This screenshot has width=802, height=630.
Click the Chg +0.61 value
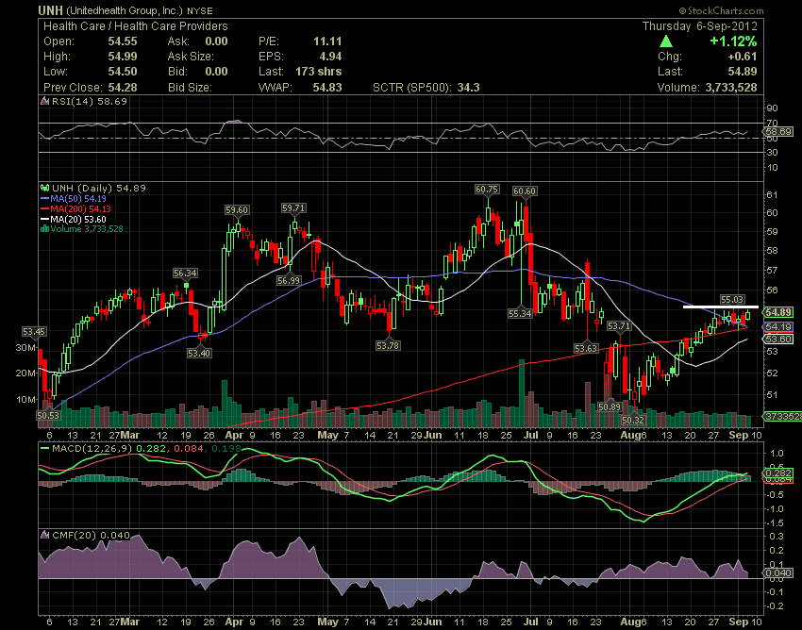point(742,57)
